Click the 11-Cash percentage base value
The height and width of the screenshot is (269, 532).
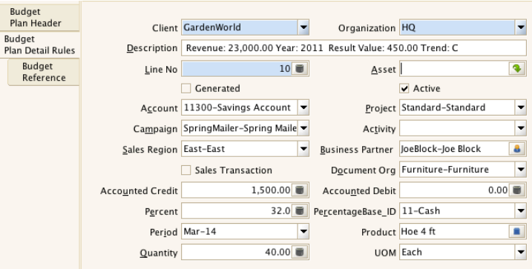coord(421,210)
